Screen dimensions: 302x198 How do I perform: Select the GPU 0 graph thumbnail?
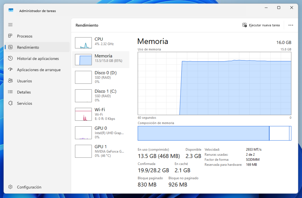[x=83, y=133]
